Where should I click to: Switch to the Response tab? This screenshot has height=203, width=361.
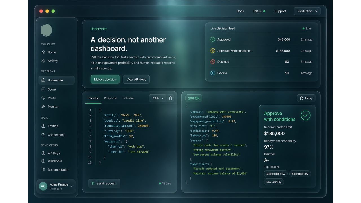tap(111, 98)
